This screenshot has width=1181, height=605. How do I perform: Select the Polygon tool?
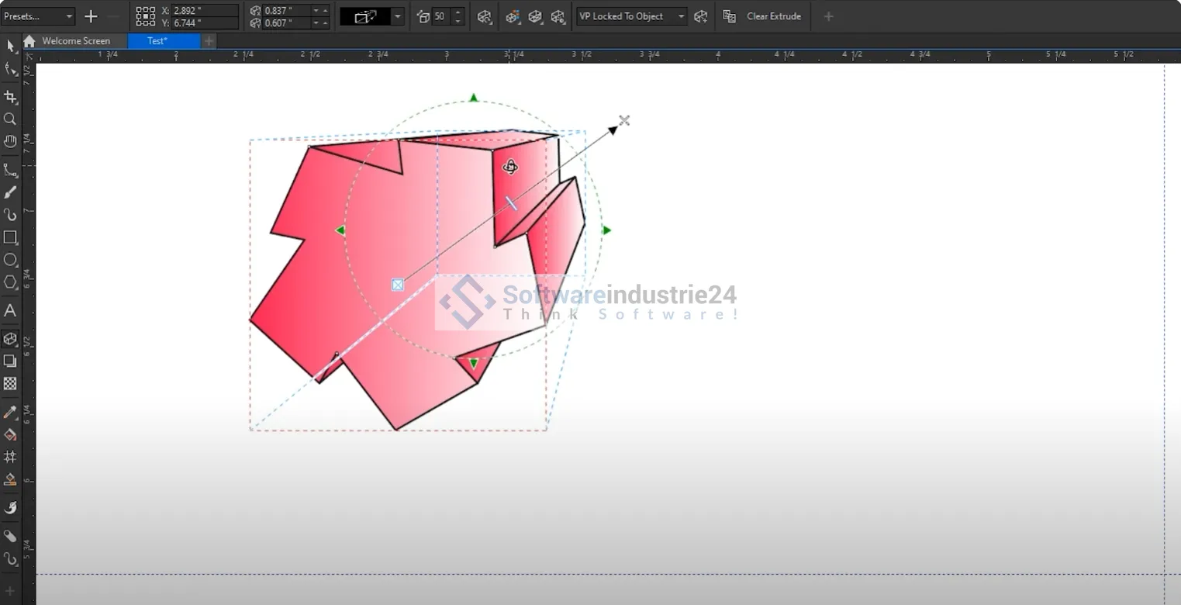click(10, 282)
